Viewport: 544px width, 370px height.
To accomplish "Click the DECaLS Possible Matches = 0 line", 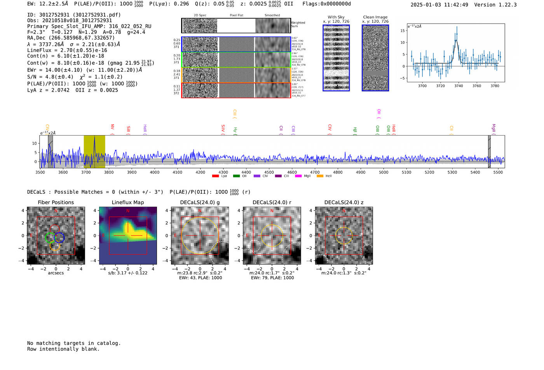I will (95, 192).
